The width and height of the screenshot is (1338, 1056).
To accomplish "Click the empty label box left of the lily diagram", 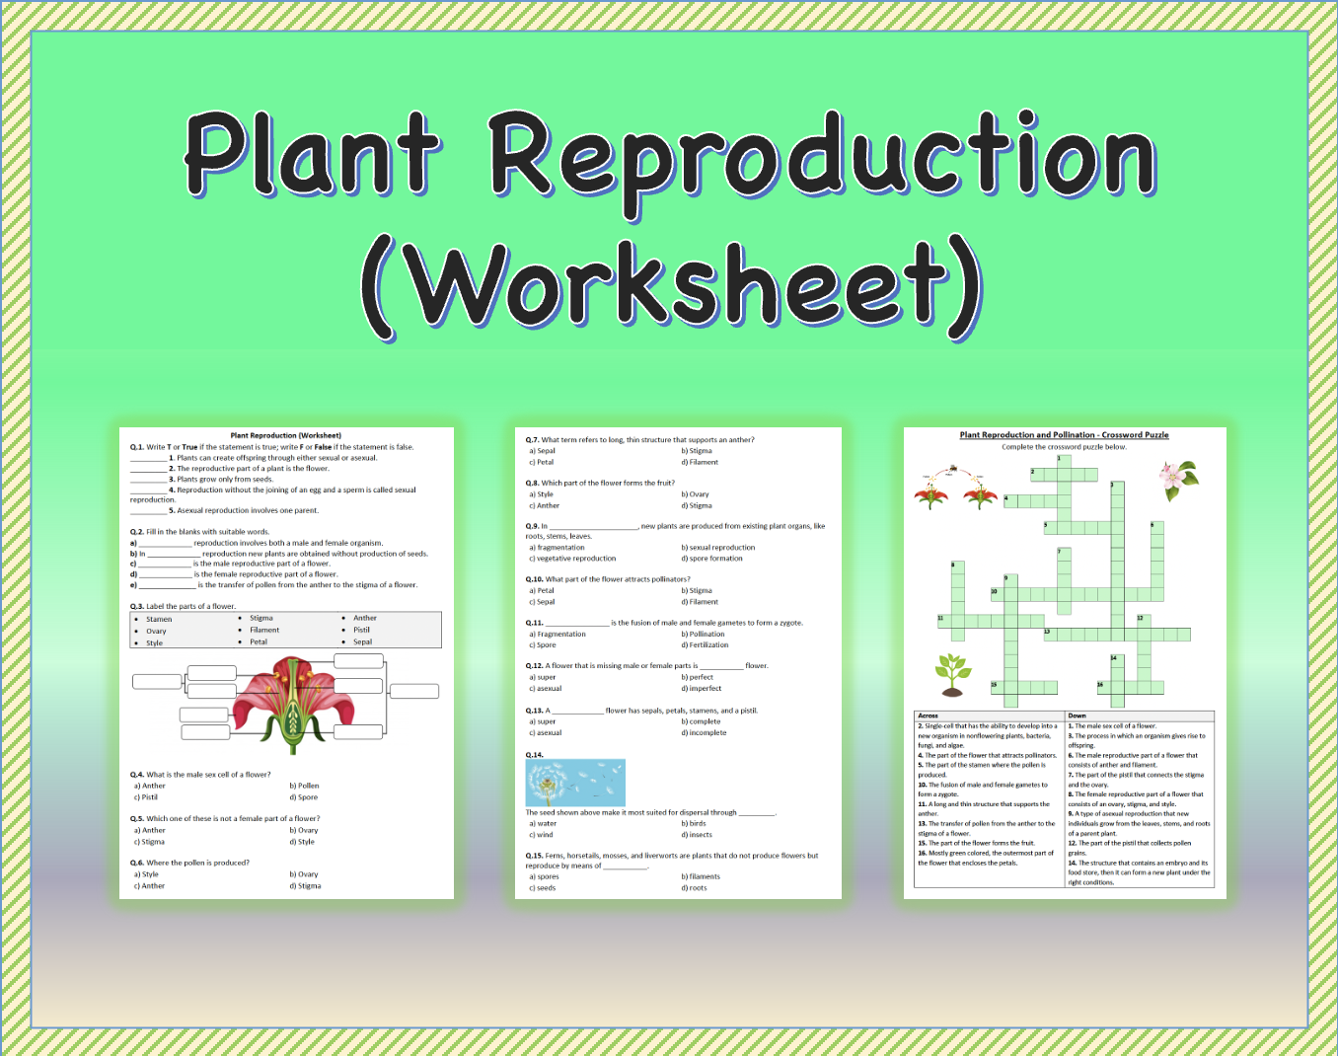I will [x=156, y=680].
